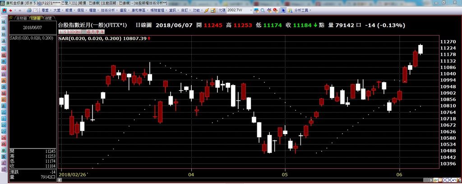This screenshot has width=462, height=184.
Task: Click the first icon right of code dropdown
Action: click(256, 10)
